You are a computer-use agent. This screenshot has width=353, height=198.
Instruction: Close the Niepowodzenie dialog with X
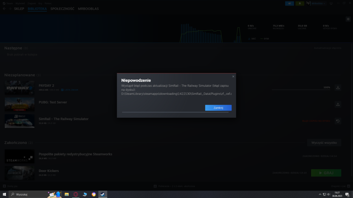233,76
